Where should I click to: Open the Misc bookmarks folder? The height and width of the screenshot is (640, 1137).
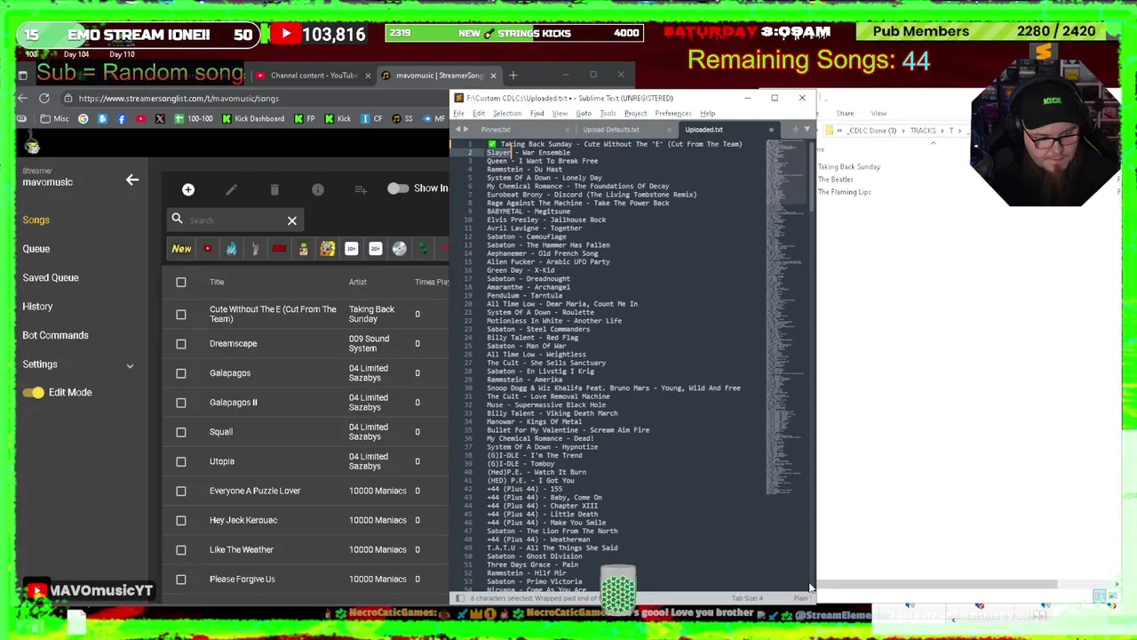click(x=54, y=119)
